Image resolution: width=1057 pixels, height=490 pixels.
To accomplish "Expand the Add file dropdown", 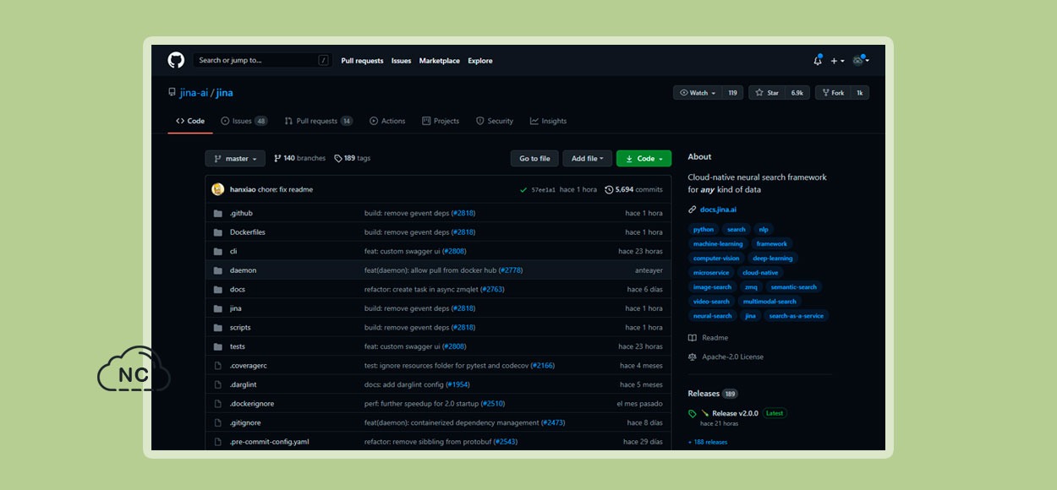I will coord(587,159).
